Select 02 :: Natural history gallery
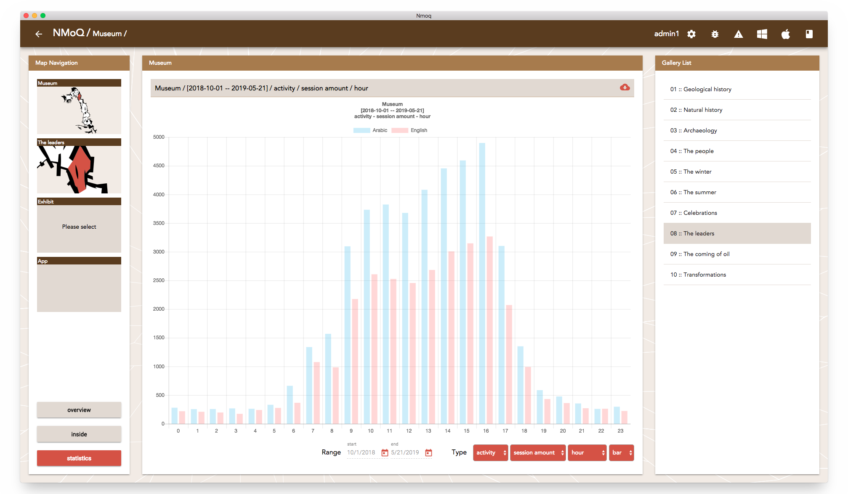 [737, 110]
